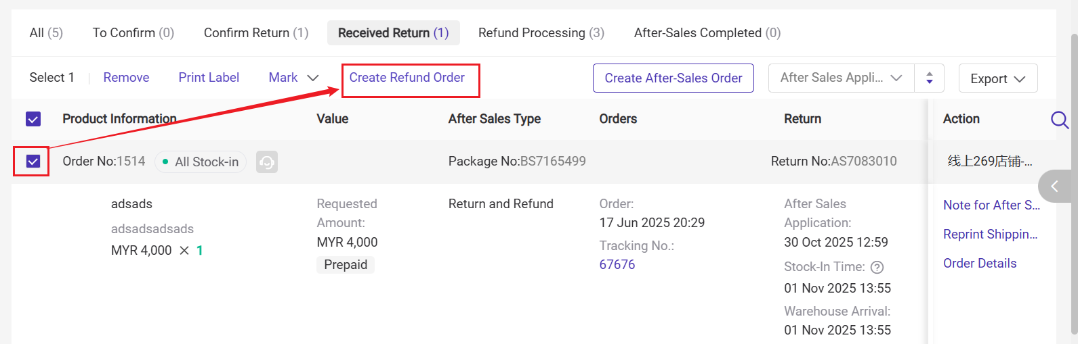The width and height of the screenshot is (1078, 344).
Task: Expand the Export dropdown
Action: click(997, 79)
